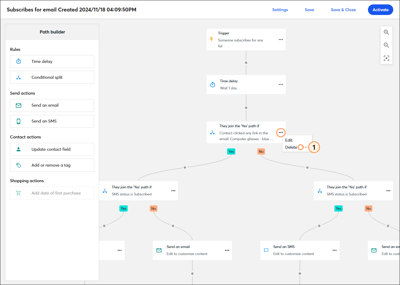Select Edit from the step menu

[289, 140]
